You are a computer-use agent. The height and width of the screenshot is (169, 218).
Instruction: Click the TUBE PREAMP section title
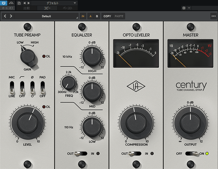(x=27, y=35)
